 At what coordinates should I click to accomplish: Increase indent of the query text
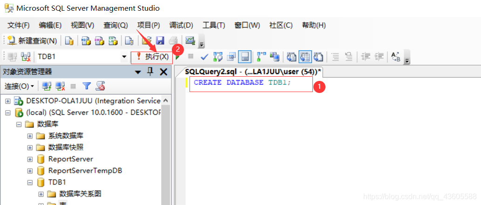click(379, 57)
